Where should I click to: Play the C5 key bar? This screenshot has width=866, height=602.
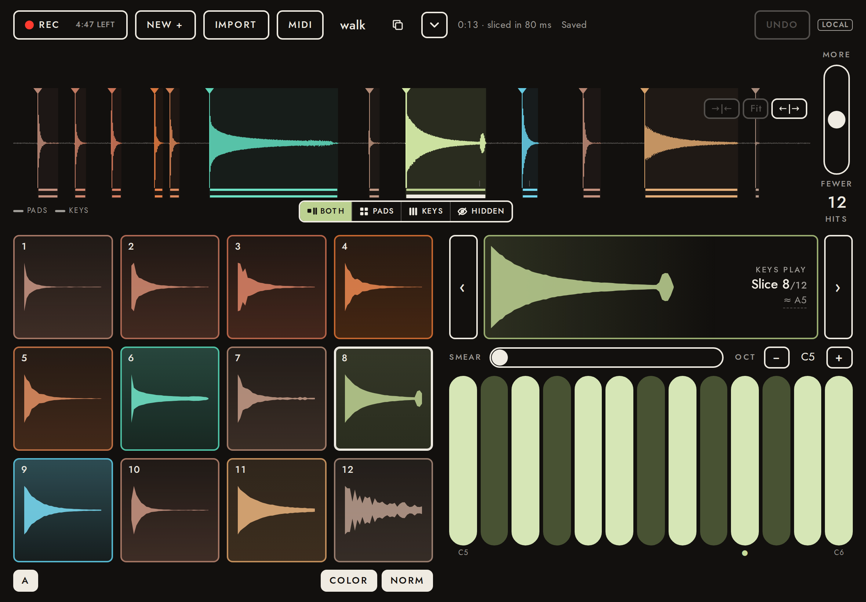point(463,461)
